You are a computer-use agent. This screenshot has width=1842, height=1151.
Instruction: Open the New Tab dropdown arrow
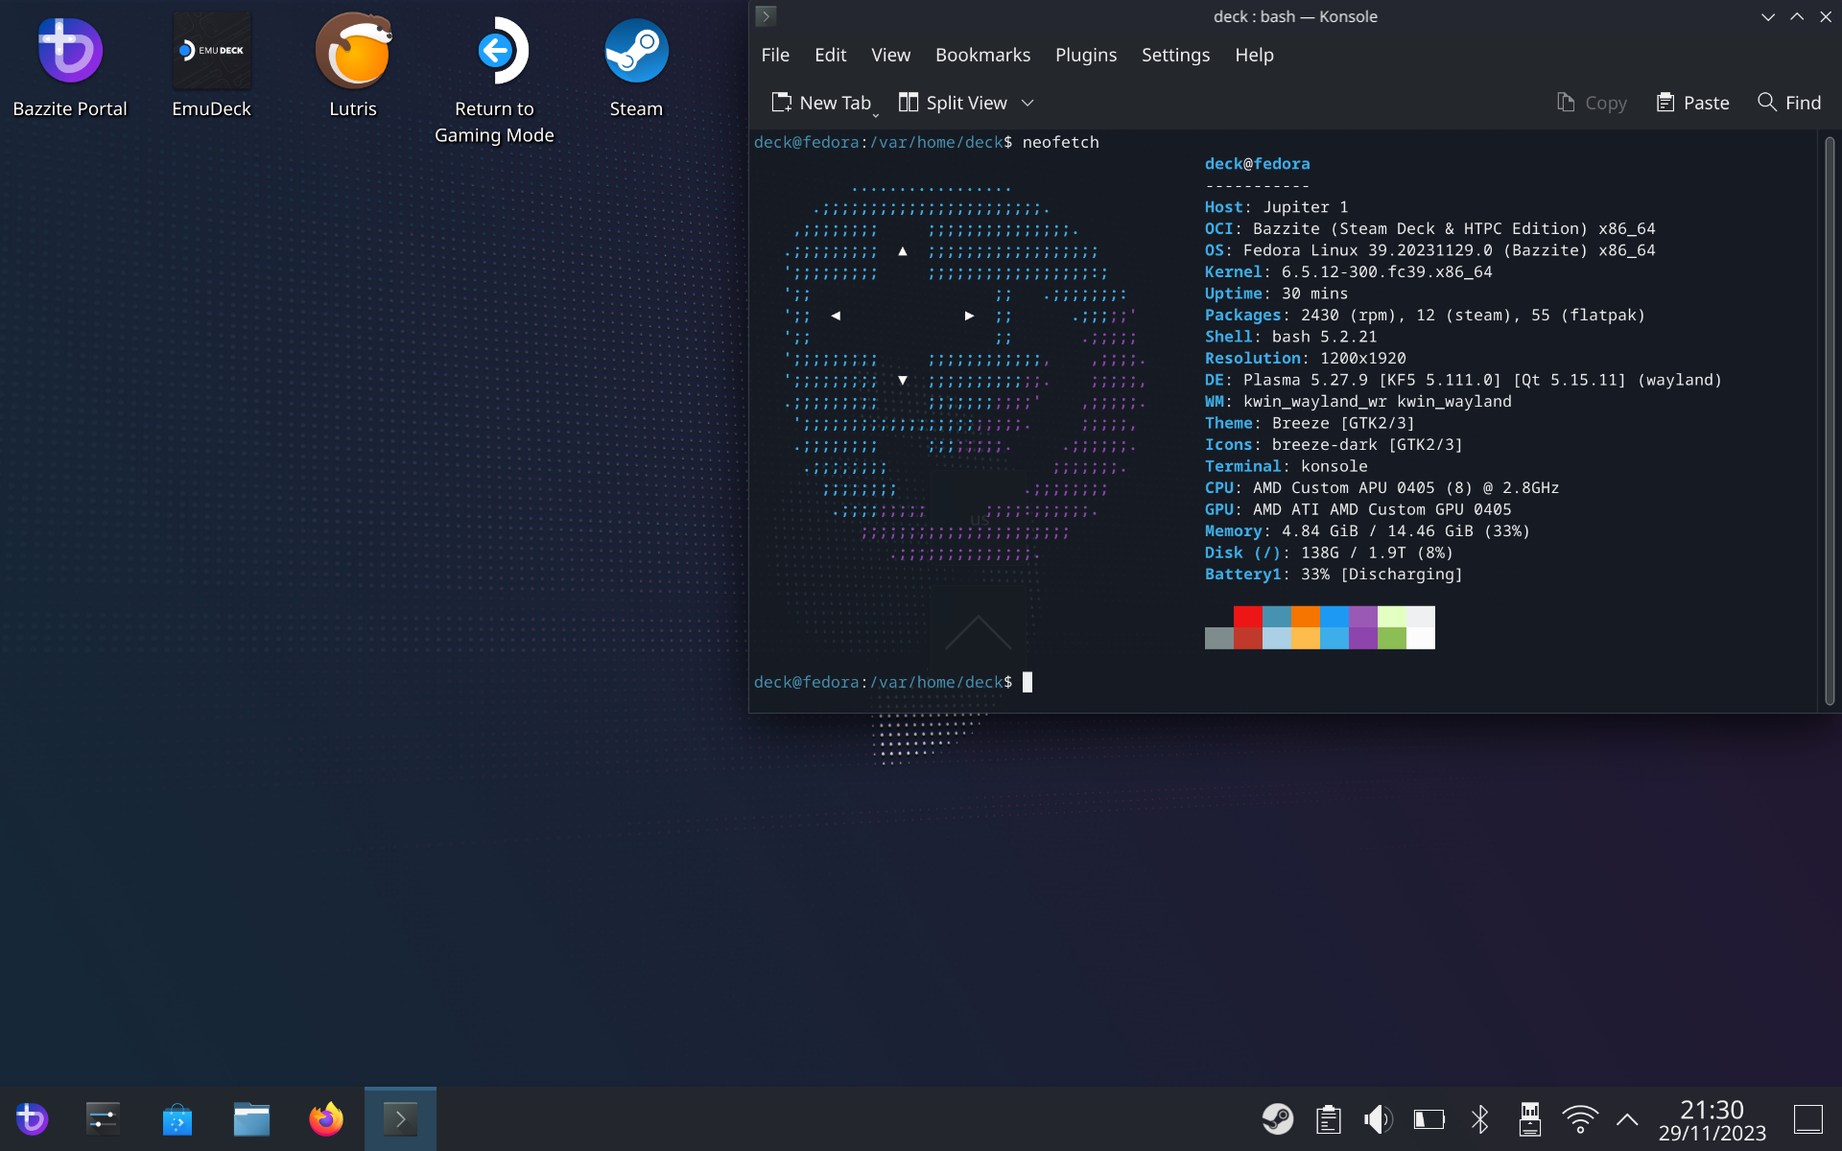click(876, 114)
